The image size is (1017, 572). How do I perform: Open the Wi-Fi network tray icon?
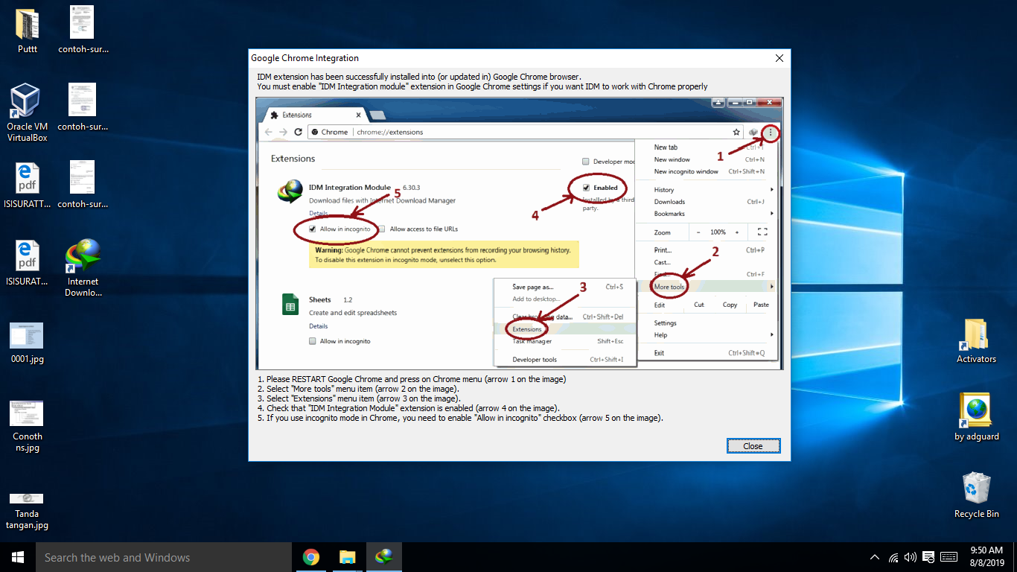coord(893,557)
